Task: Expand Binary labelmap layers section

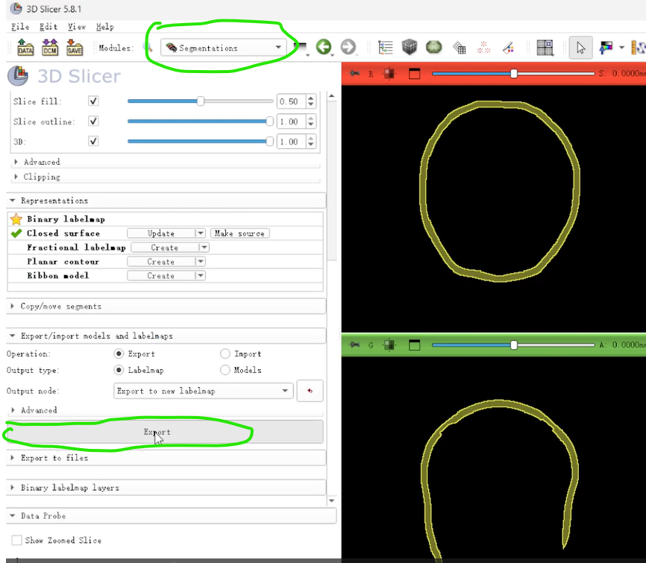Action: point(166,488)
